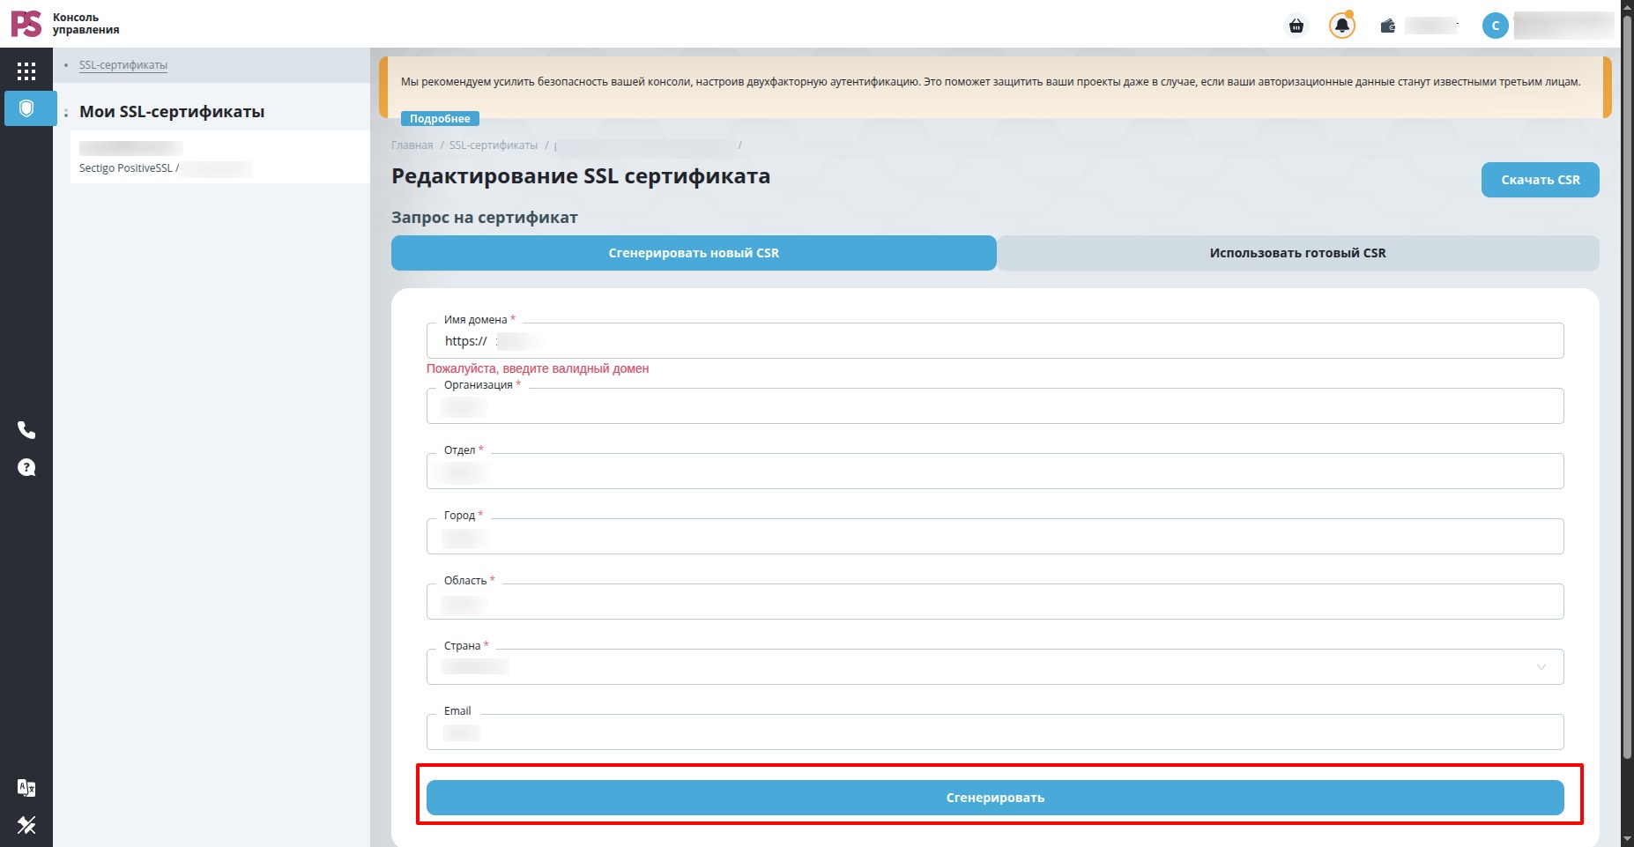
Task: Click the Скачать CSR button
Action: pyautogui.click(x=1541, y=180)
